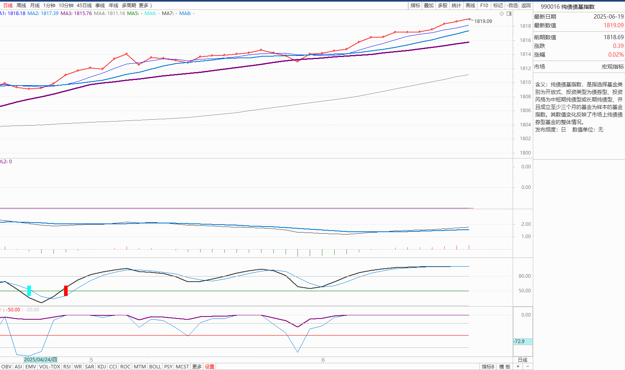Click the 2025-06-19 latest date value

click(x=609, y=17)
